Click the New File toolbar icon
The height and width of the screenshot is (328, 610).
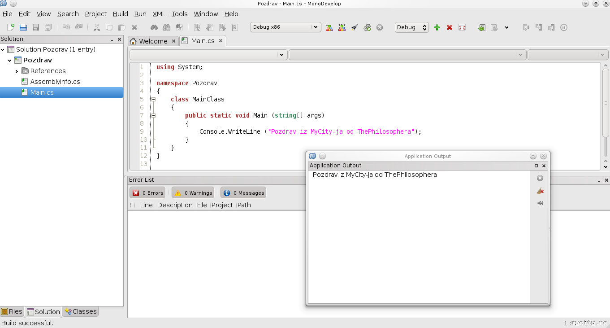[x=11, y=27]
